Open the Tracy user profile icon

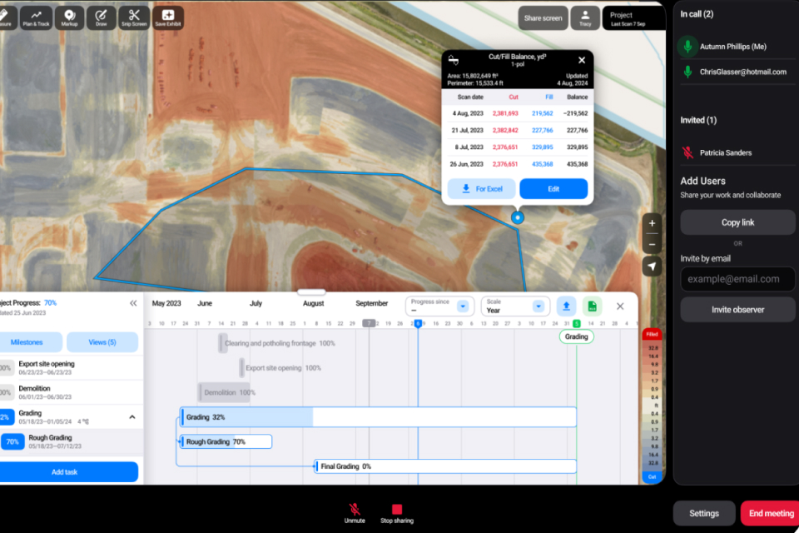coord(585,17)
